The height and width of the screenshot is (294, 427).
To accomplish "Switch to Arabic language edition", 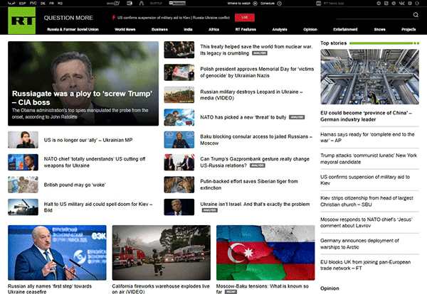I will 11,4.
